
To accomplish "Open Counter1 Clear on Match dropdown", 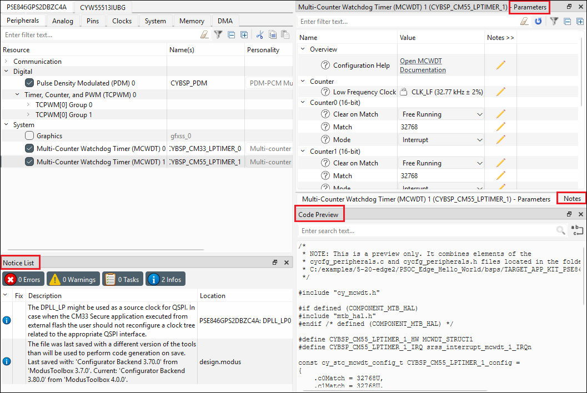I will click(441, 163).
